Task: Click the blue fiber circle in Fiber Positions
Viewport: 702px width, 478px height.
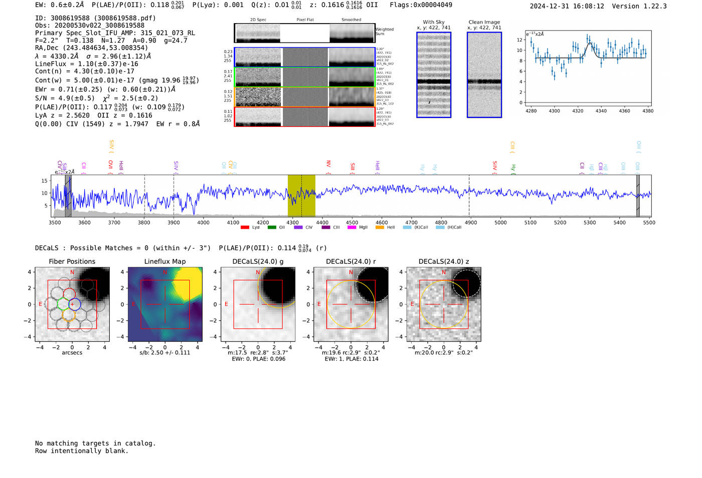Action: pos(74,304)
